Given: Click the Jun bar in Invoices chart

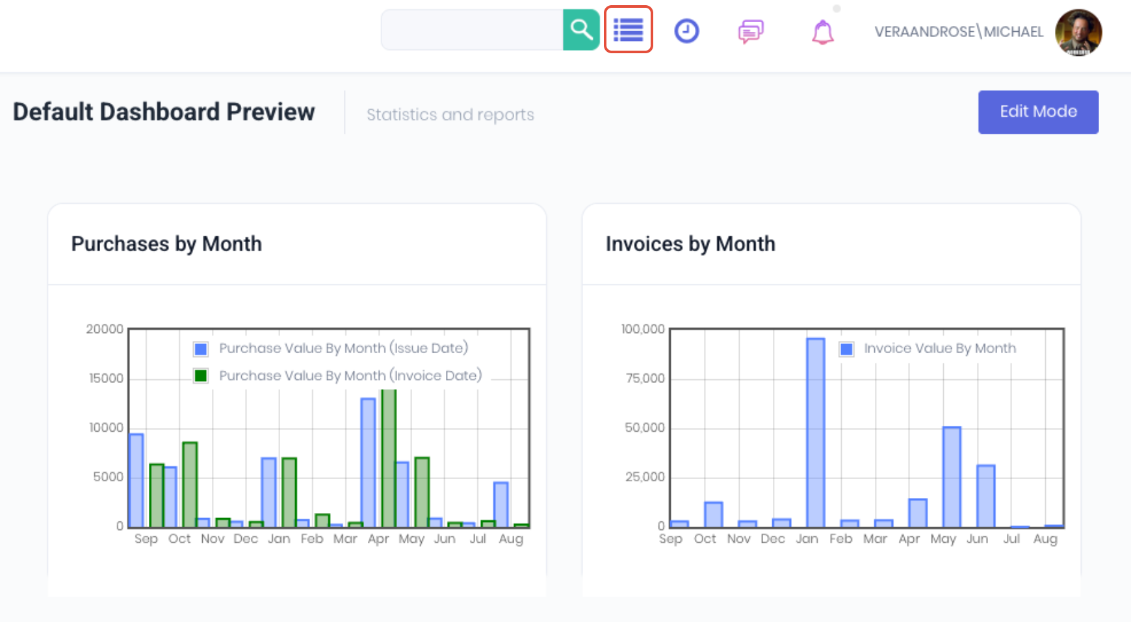Looking at the screenshot, I should 986,496.
